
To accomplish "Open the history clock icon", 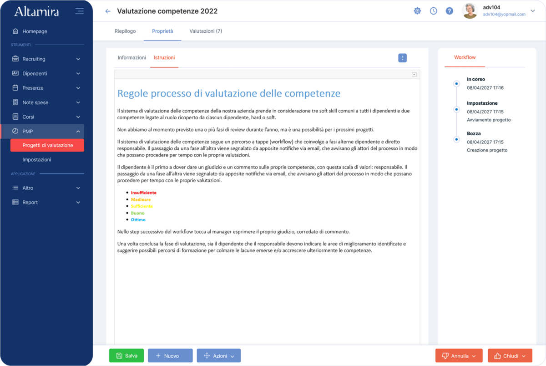I will pos(433,11).
